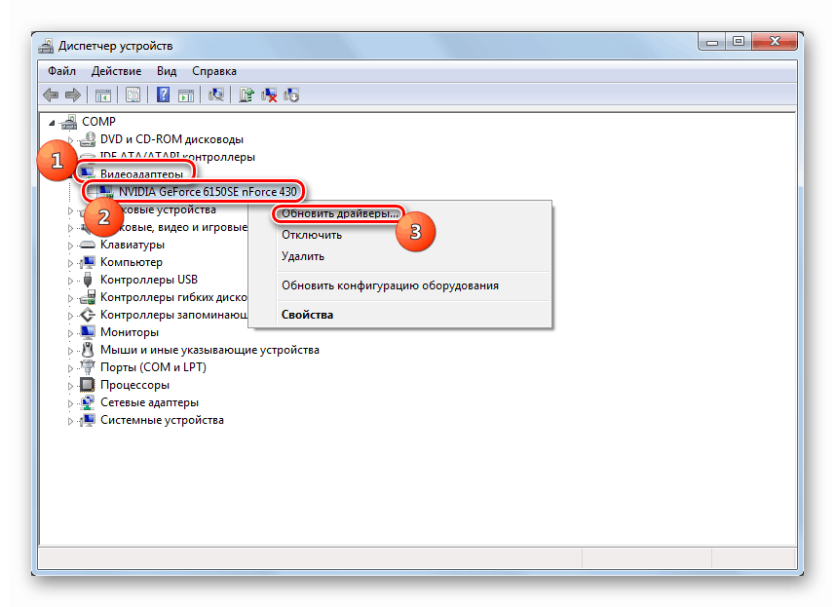Expand the Порты (COM и LPT) node
The width and height of the screenshot is (835, 607).
pos(70,368)
